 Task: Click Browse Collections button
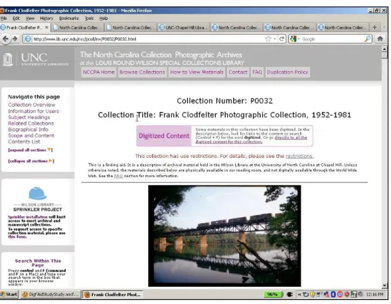coord(142,72)
